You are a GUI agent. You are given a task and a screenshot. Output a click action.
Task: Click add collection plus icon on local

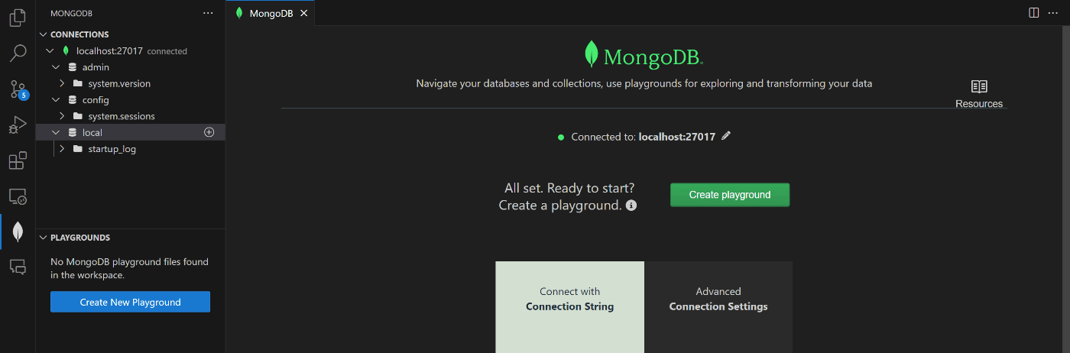click(209, 132)
